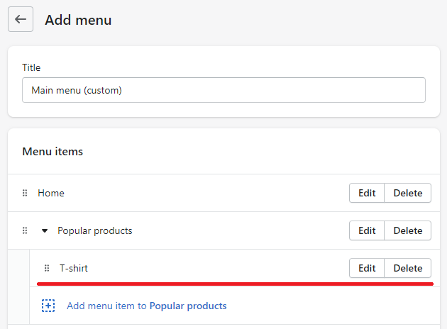Select the Home menu item label

[51, 193]
